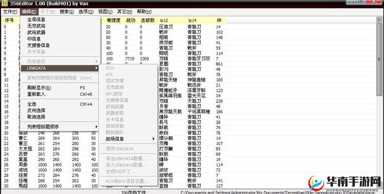Click the scrollbar up arrow
Screen dimensions: 384x194
click(379, 19)
